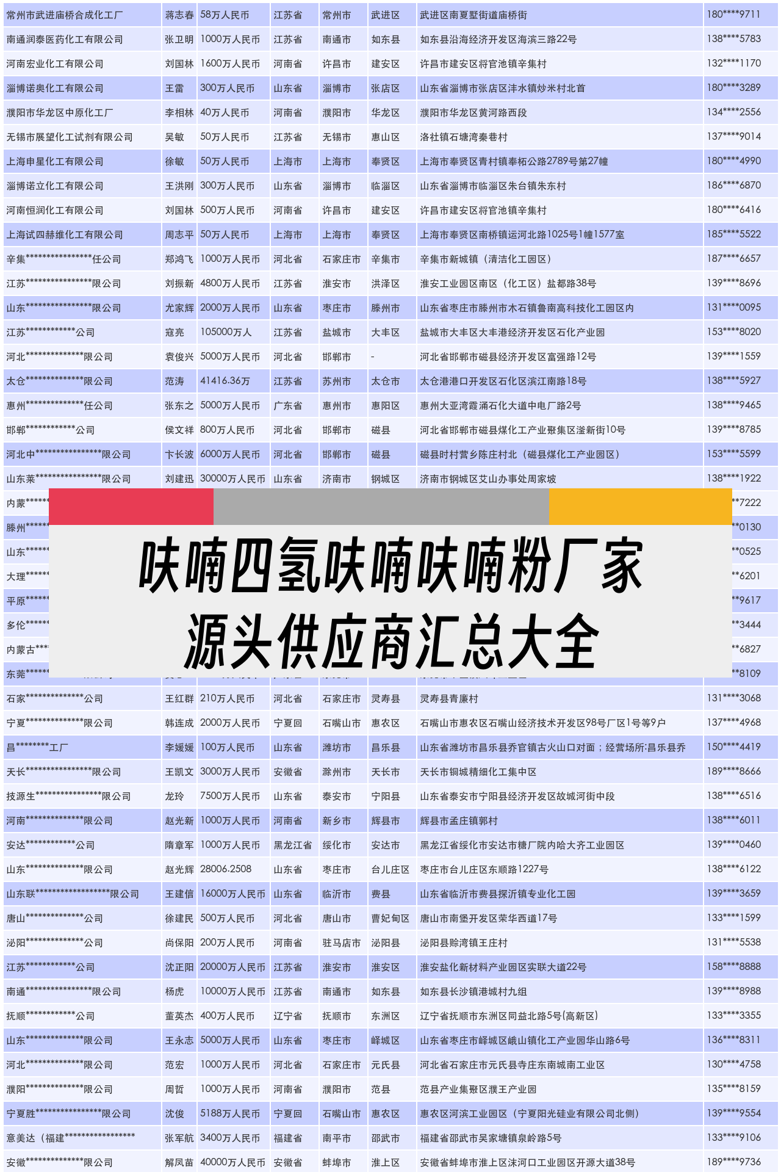Click capital 3400万人民币
The width and height of the screenshot is (781, 1172).
[230, 1138]
